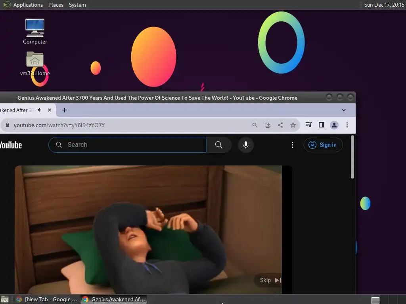Open YouTube settings three-dot menu
Viewport: 406px width, 304px height.
pyautogui.click(x=293, y=145)
